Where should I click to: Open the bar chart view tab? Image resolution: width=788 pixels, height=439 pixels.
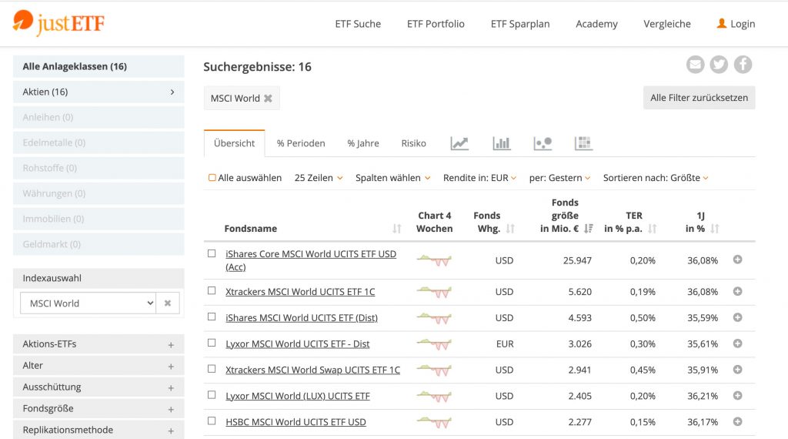coord(502,143)
